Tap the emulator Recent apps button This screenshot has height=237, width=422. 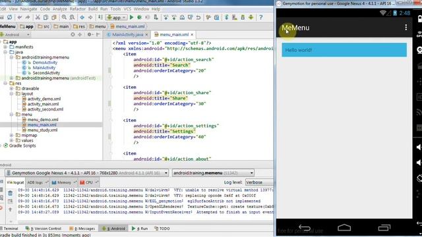(384, 228)
